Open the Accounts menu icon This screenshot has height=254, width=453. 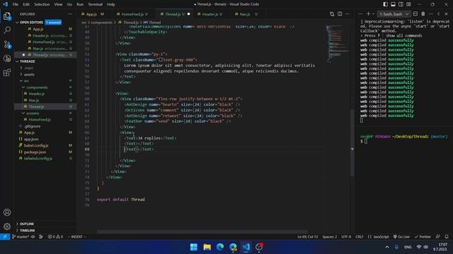point(7,212)
